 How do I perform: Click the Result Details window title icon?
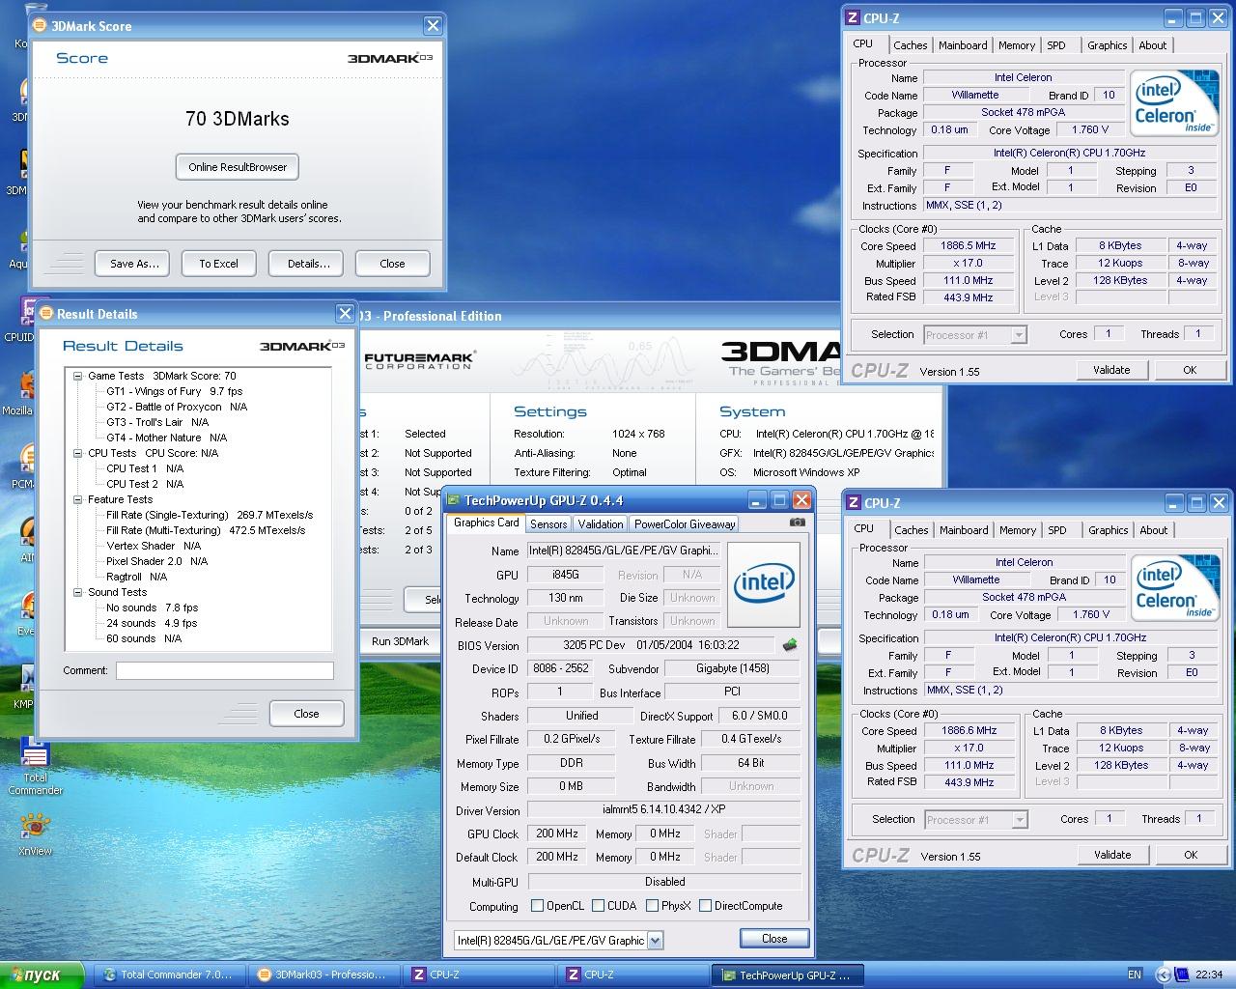tap(45, 313)
